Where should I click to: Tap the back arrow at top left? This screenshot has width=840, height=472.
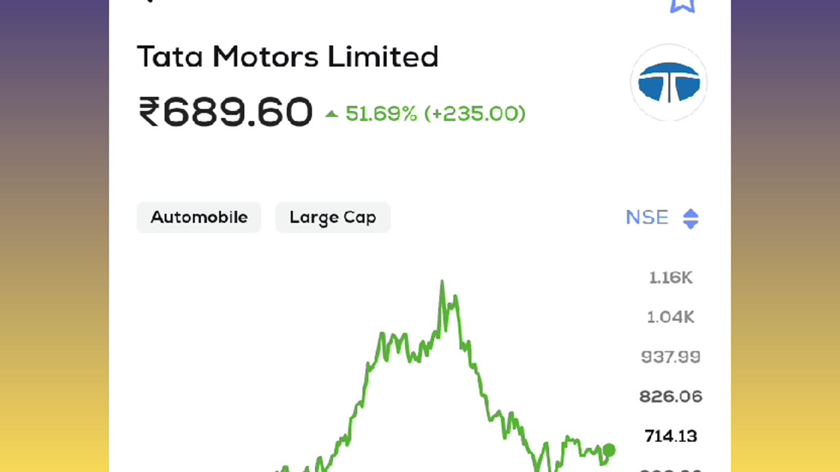click(x=150, y=2)
